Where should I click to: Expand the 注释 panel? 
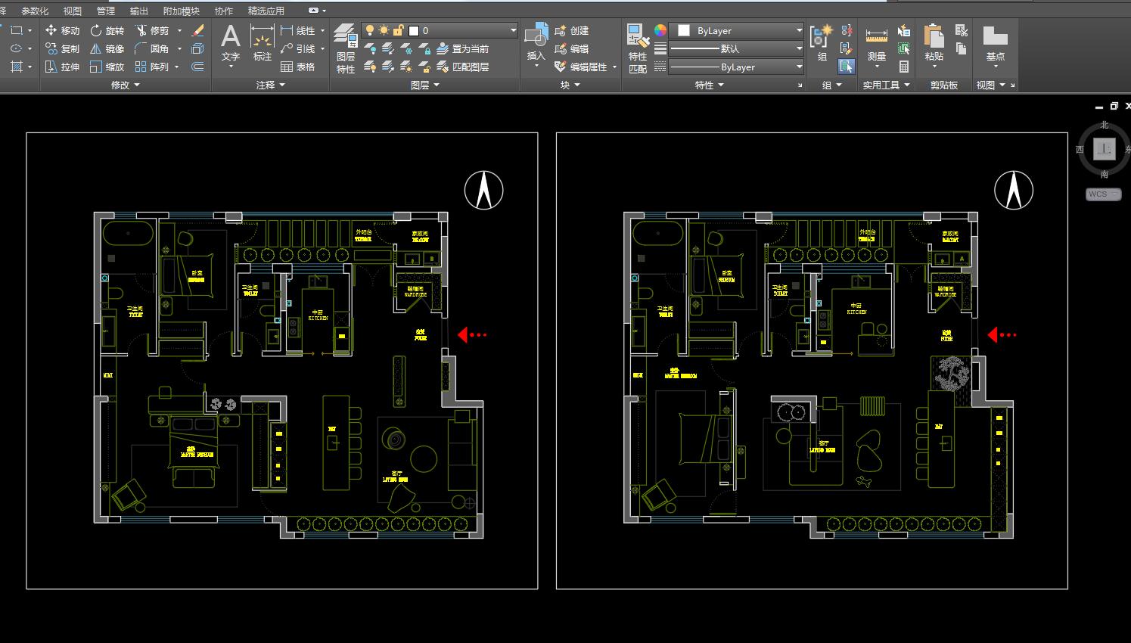[271, 85]
